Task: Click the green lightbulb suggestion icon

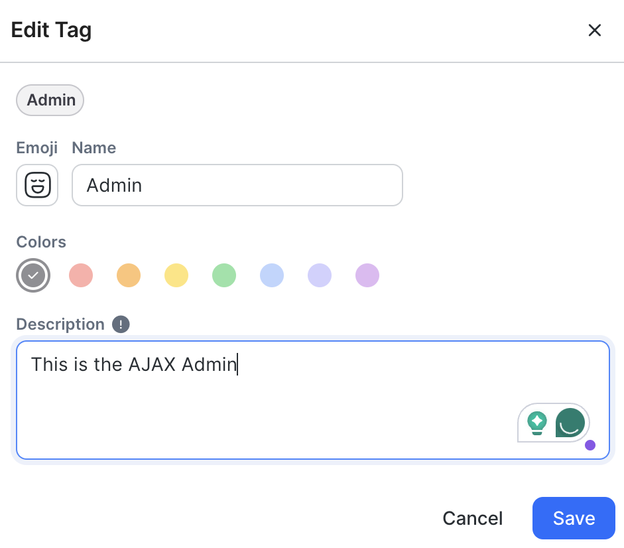Action: click(537, 422)
